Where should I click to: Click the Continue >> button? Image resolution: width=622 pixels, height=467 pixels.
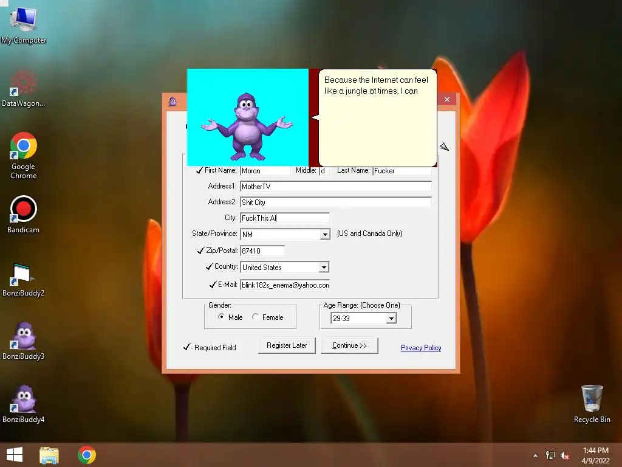pos(349,345)
